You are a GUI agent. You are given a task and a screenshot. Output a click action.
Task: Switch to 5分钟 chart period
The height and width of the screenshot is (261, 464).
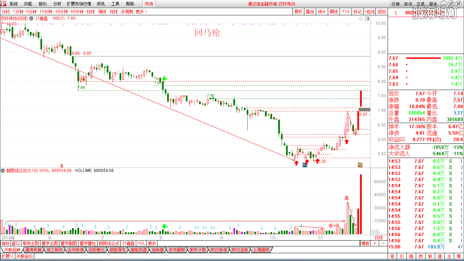tap(31, 12)
